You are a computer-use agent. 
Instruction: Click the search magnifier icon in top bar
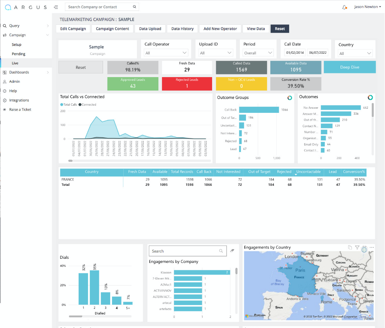pos(135,7)
